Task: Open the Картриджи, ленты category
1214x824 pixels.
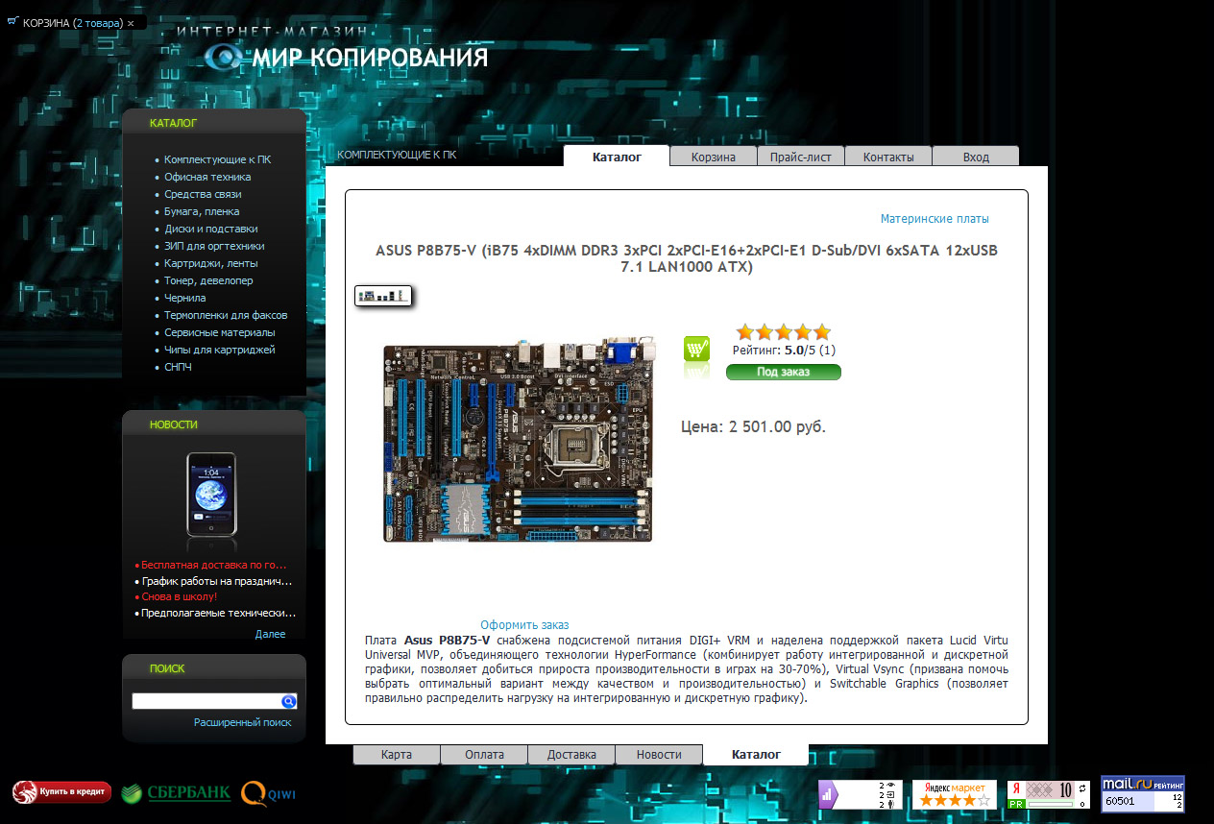Action: pos(210,263)
